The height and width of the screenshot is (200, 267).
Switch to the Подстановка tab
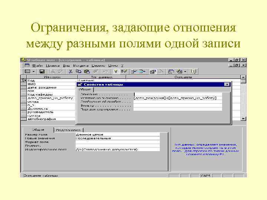point(68,130)
